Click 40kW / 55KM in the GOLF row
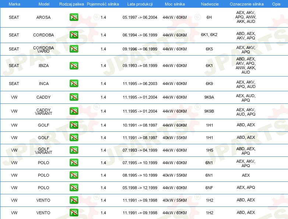This screenshot has height=219, width=288. coord(175,138)
